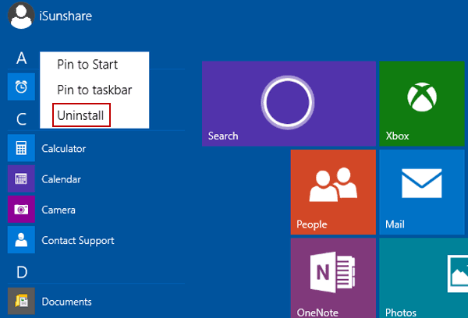
Task: Open the Documents folder icon
Action: (21, 301)
